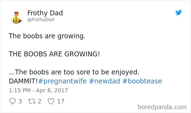The image size is (191, 113).
Task: Click the Frothy Dad display name
Action: pyautogui.click(x=45, y=13)
